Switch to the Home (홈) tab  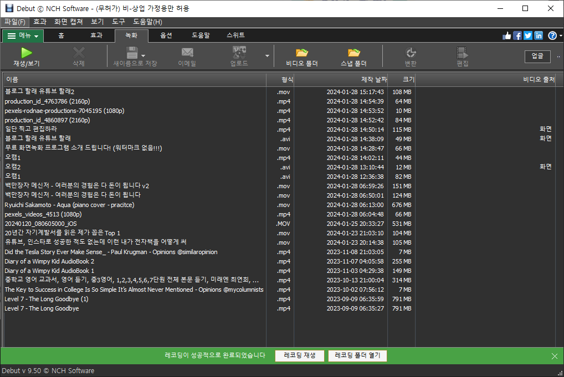click(61, 35)
